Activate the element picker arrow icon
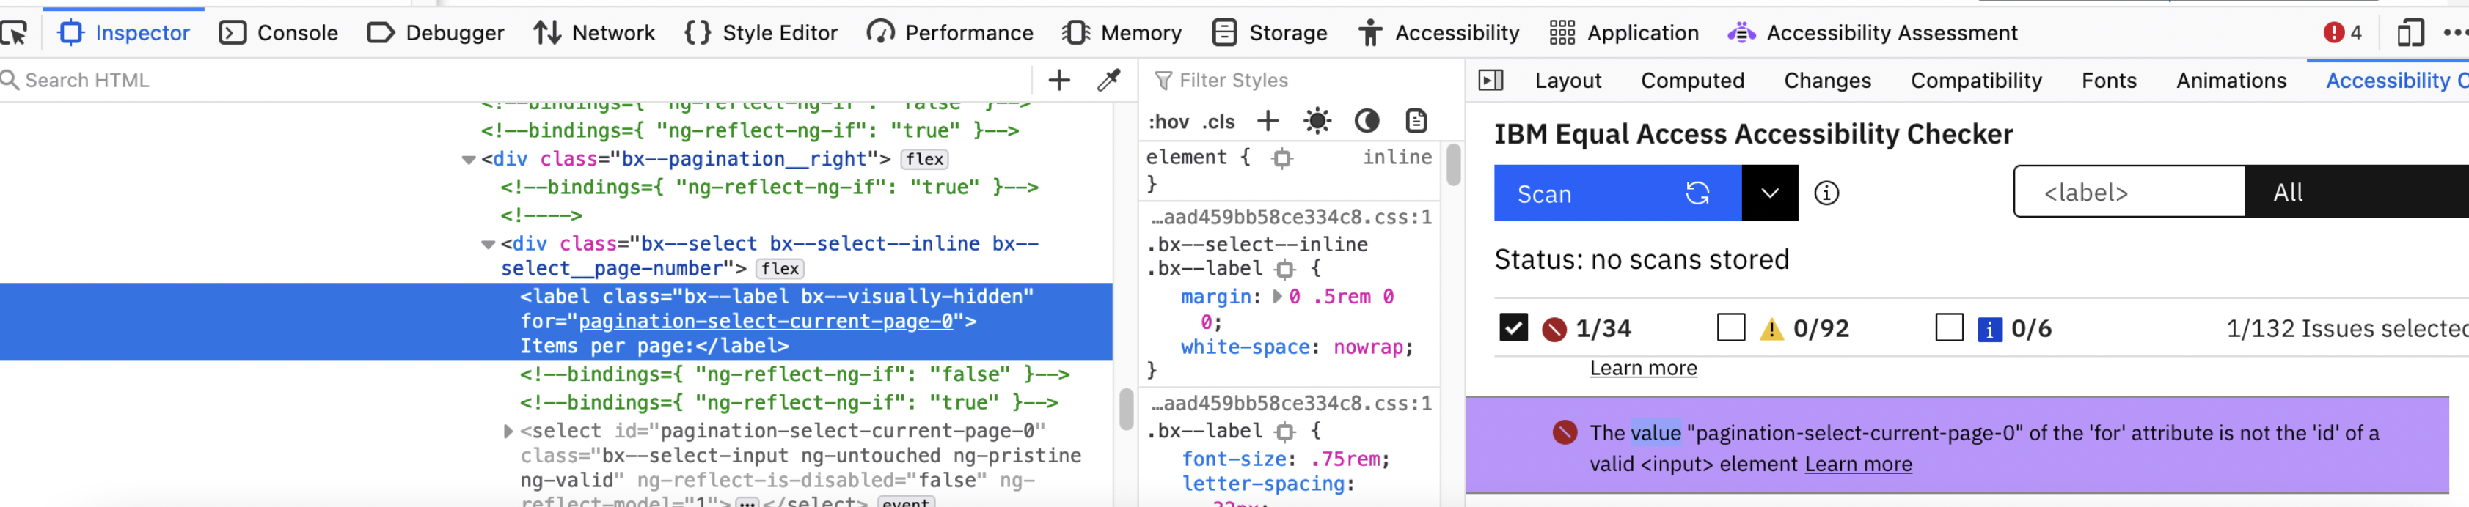Image resolution: width=2469 pixels, height=507 pixels. tap(13, 34)
